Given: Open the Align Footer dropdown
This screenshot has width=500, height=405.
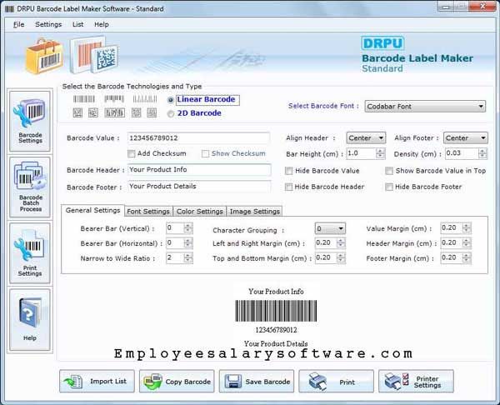Looking at the screenshot, I should tap(466, 137).
